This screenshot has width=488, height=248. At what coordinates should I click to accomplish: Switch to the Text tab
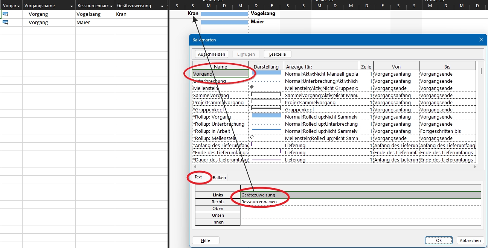pyautogui.click(x=198, y=177)
